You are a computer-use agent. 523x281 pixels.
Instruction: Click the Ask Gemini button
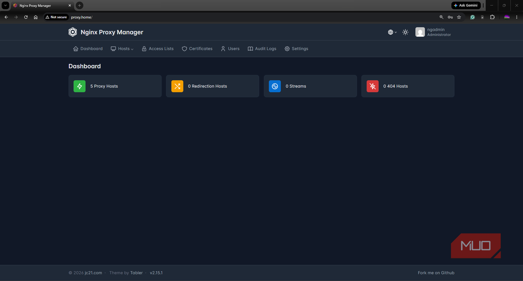[x=466, y=6]
